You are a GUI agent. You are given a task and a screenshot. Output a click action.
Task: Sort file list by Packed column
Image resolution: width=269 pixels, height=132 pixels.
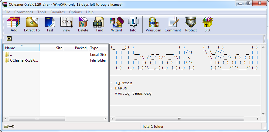(76, 48)
